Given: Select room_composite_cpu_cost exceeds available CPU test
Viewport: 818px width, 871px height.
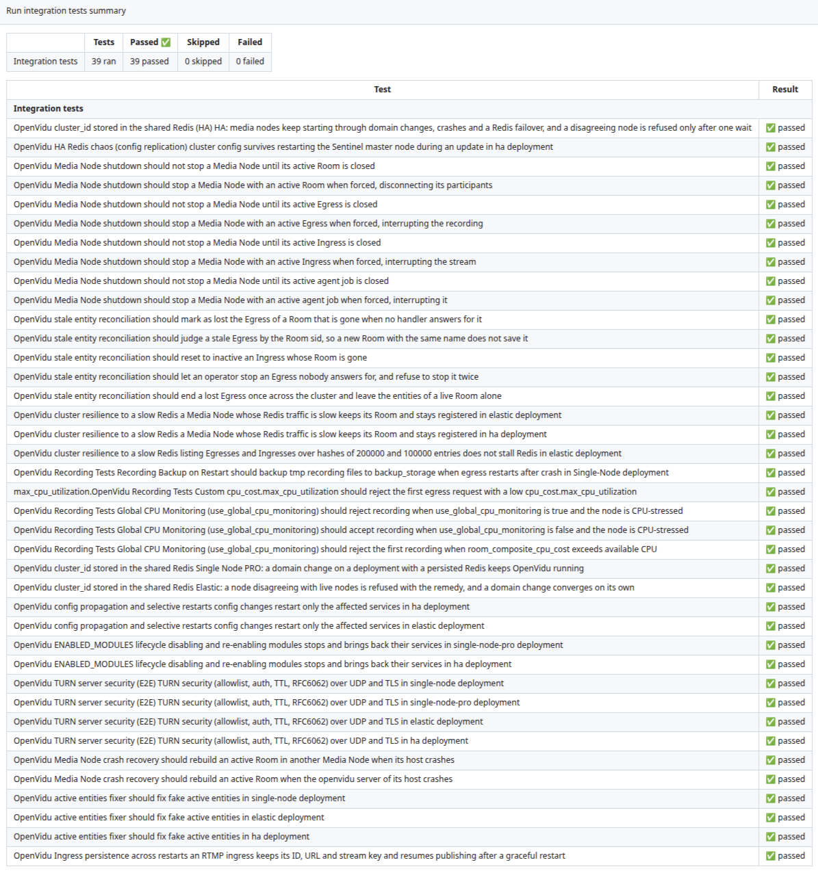Looking at the screenshot, I should coord(335,549).
